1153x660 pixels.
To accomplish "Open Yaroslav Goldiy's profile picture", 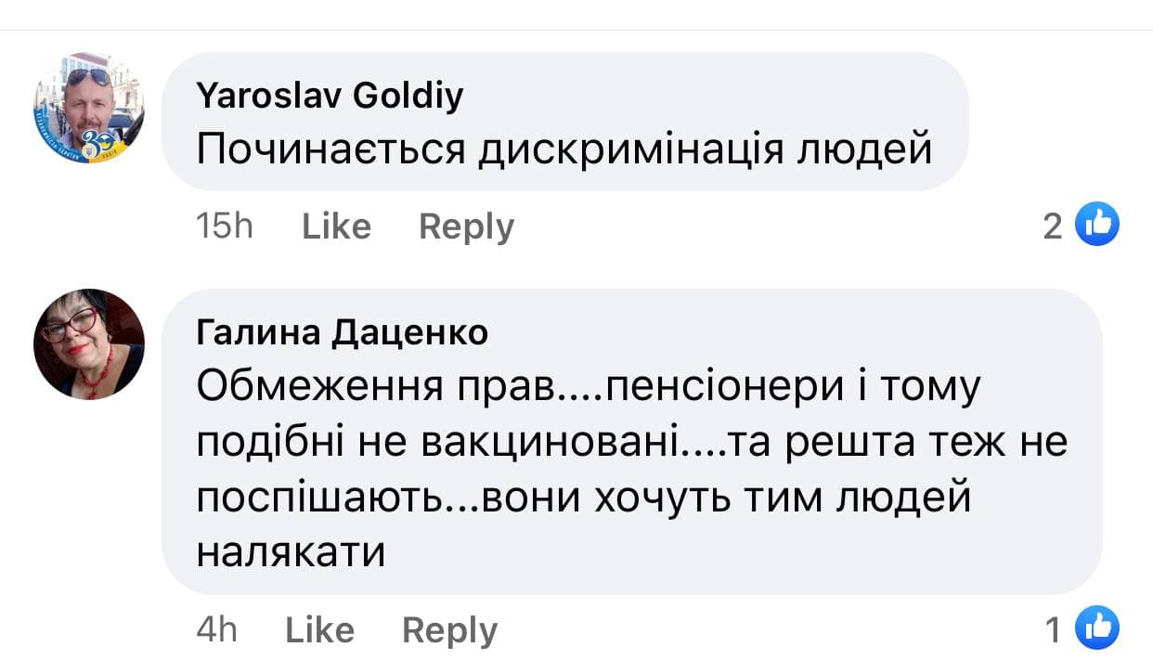I will click(x=89, y=108).
